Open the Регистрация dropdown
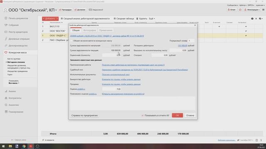Viewport: 266px width, 149px height. tap(252, 10)
